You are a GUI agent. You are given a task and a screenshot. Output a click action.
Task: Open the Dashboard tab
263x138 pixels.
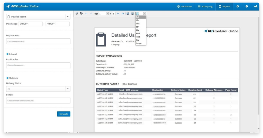tap(184, 7)
